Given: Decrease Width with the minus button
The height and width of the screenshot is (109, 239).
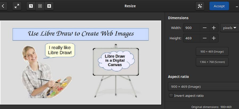Looking at the screenshot, I should (204, 28).
